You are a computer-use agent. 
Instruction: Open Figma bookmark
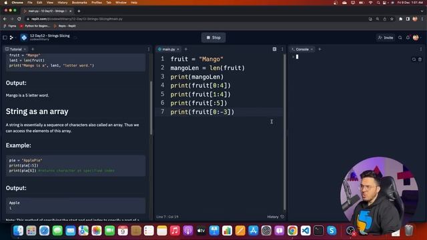click(10, 26)
